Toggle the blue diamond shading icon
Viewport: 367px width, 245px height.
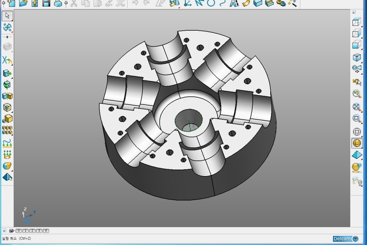pyautogui.click(x=357, y=155)
